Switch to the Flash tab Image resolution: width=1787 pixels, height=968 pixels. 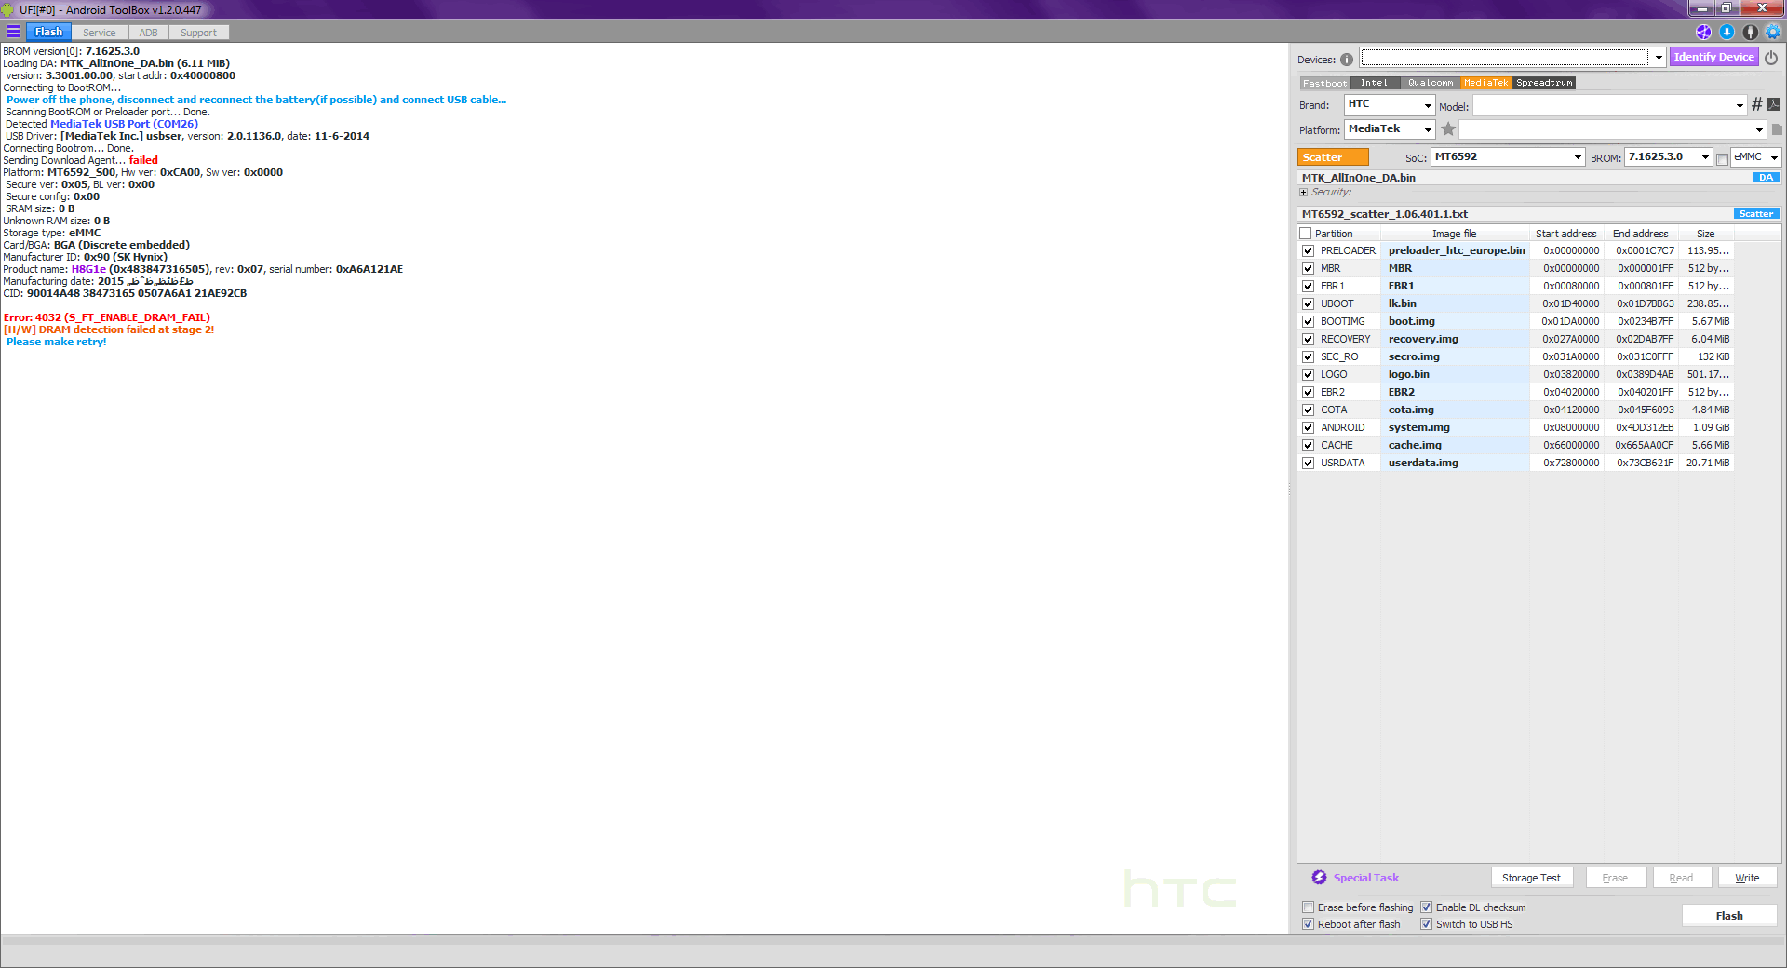tap(48, 32)
